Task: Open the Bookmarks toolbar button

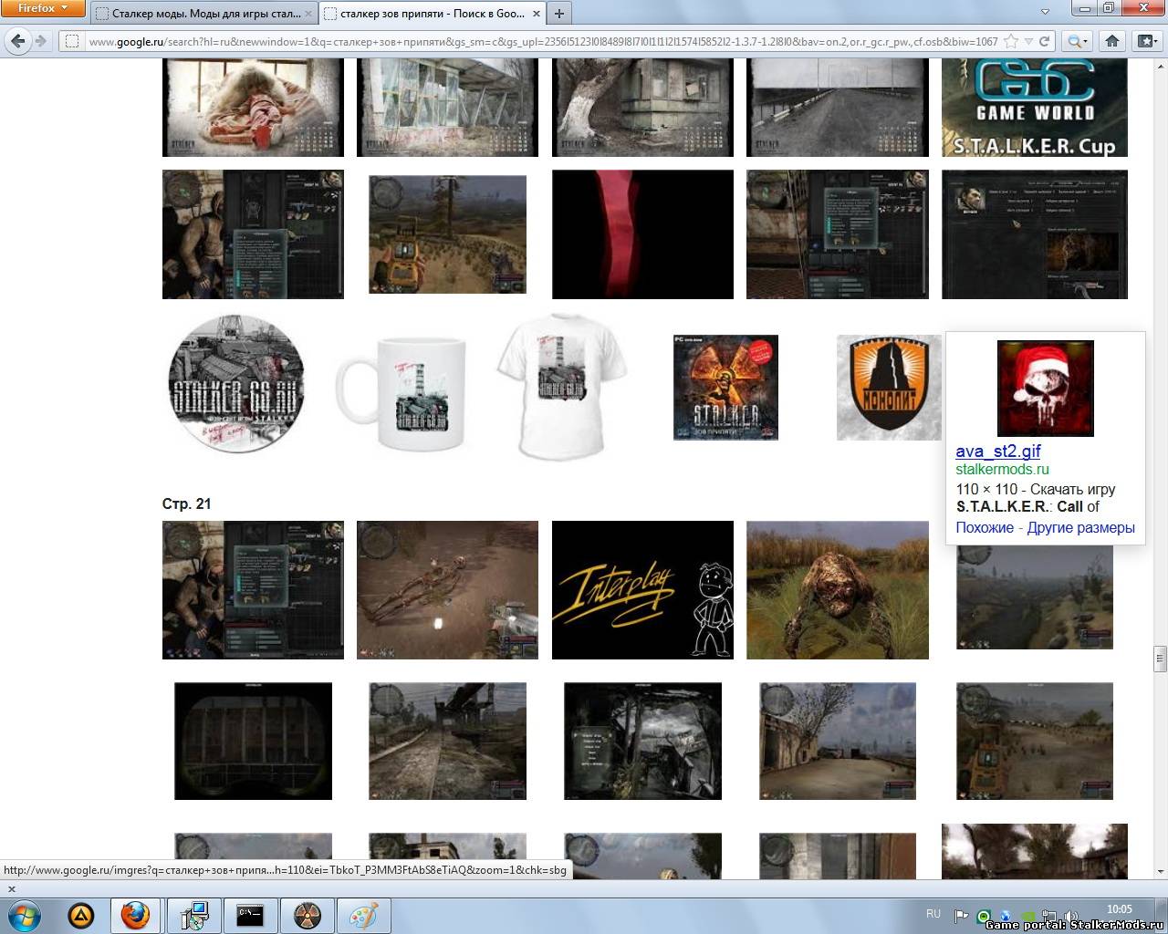Action: click(x=1146, y=41)
